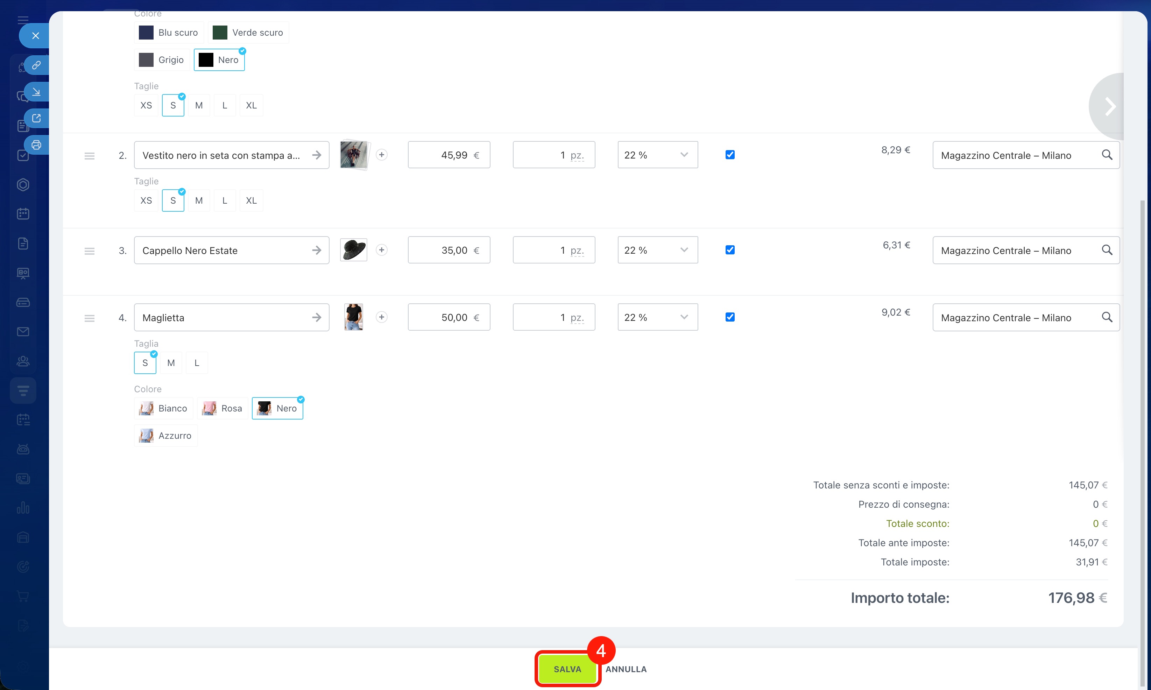Click the ANNULLA link
The image size is (1151, 690).
pyautogui.click(x=626, y=669)
